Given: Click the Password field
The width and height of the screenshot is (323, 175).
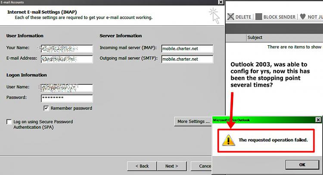Looking at the screenshot, I should click(x=67, y=98).
